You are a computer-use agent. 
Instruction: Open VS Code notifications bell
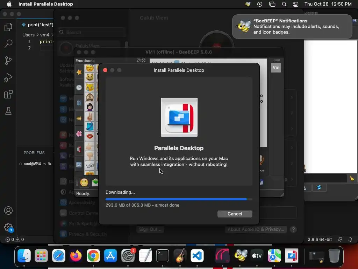[x=350, y=240]
